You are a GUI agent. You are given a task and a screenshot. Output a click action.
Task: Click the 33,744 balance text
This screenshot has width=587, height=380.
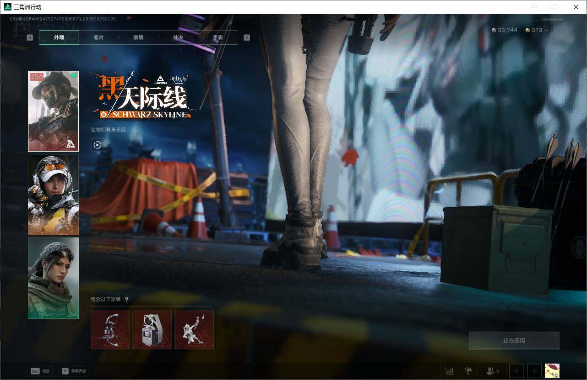pyautogui.click(x=507, y=30)
